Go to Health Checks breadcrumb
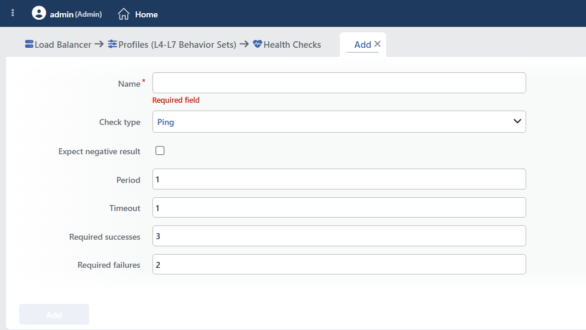The image size is (586, 330). click(x=292, y=44)
